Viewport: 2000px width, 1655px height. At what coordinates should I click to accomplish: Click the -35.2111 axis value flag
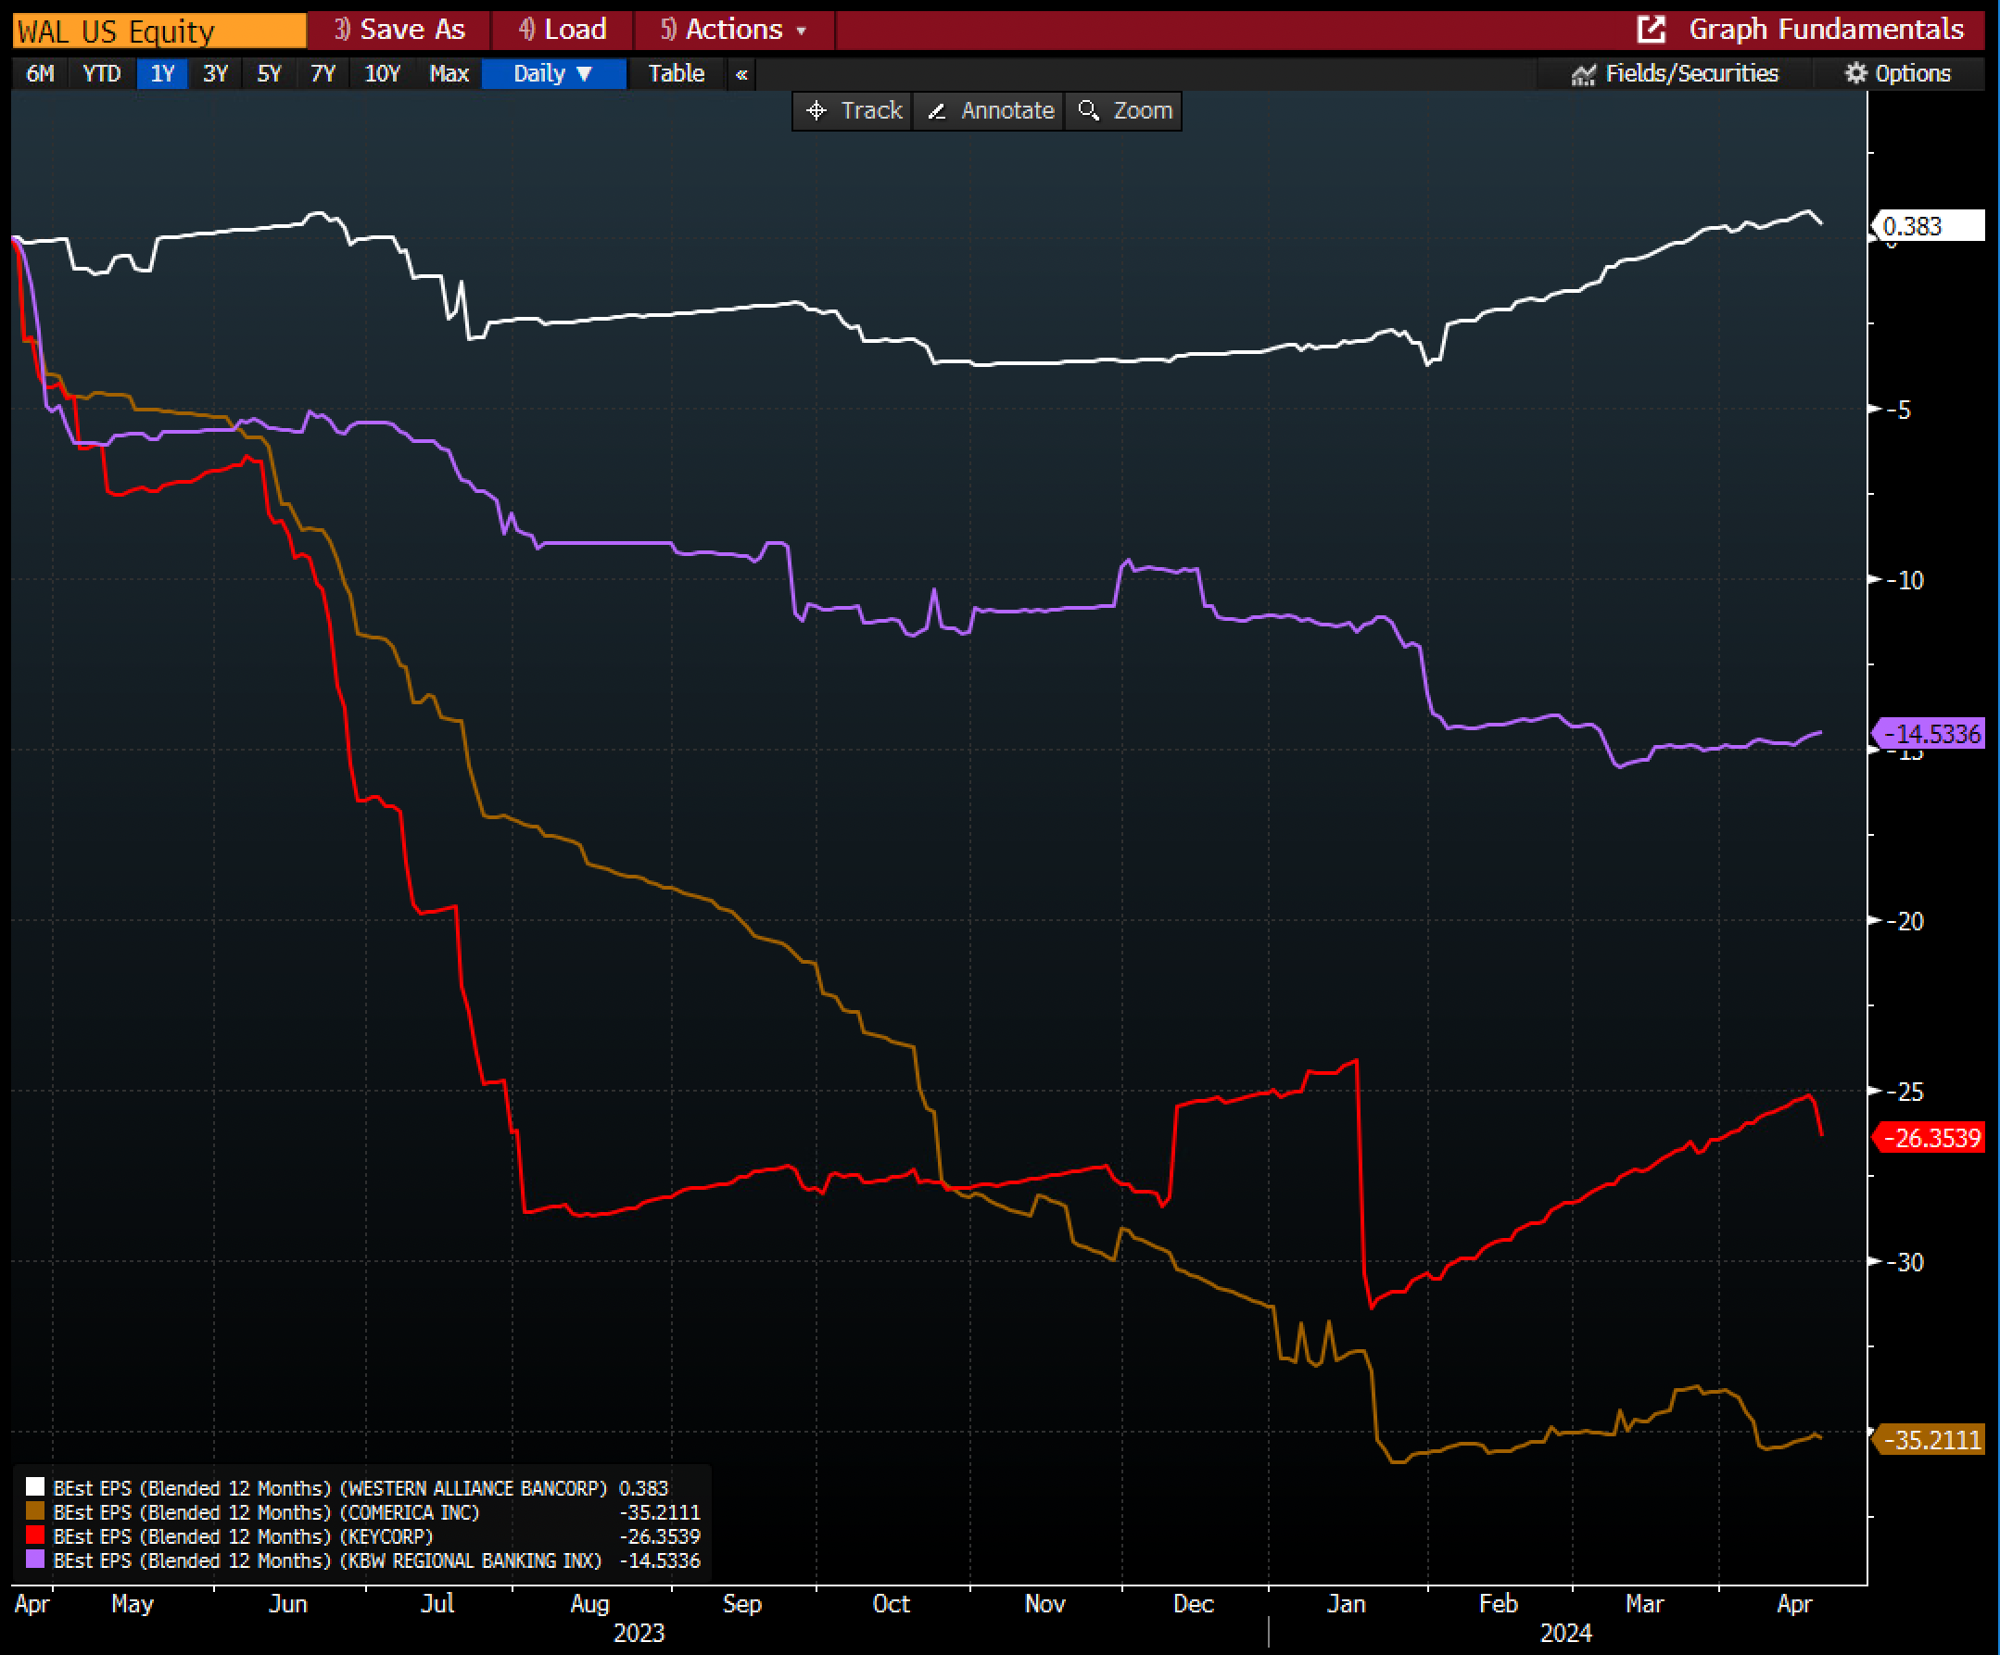point(1929,1440)
